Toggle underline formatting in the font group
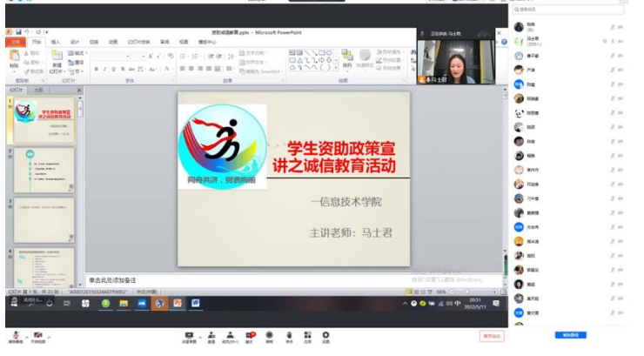This screenshot has width=644, height=356. 112,69
